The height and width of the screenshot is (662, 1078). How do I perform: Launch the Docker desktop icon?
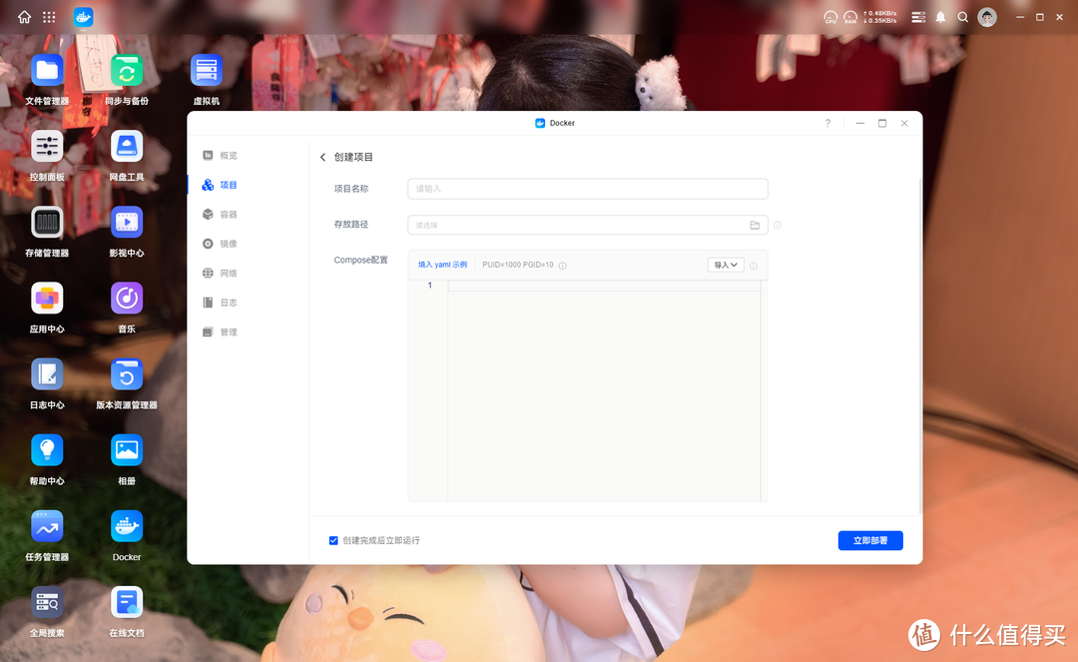coord(127,526)
